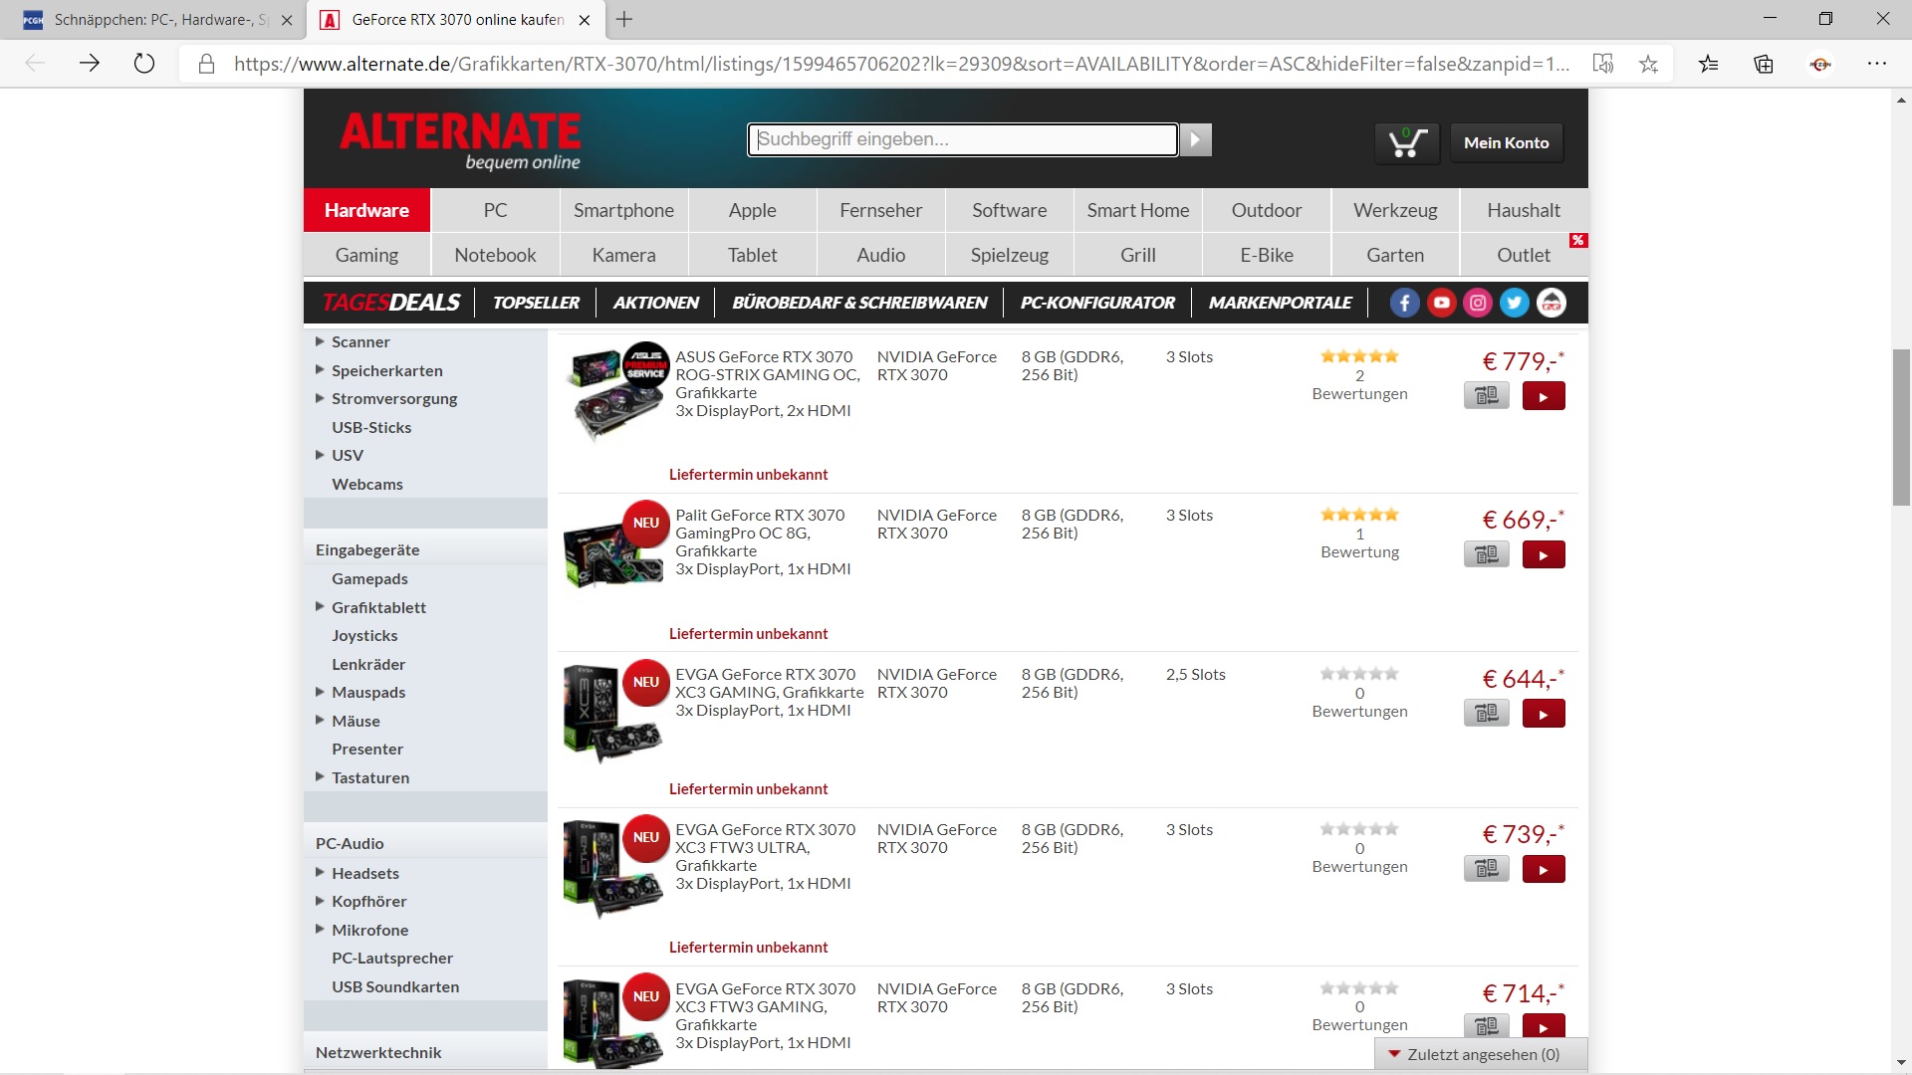The width and height of the screenshot is (1912, 1075).
Task: Expand the Speicherkarten category arrow
Action: [x=320, y=369]
